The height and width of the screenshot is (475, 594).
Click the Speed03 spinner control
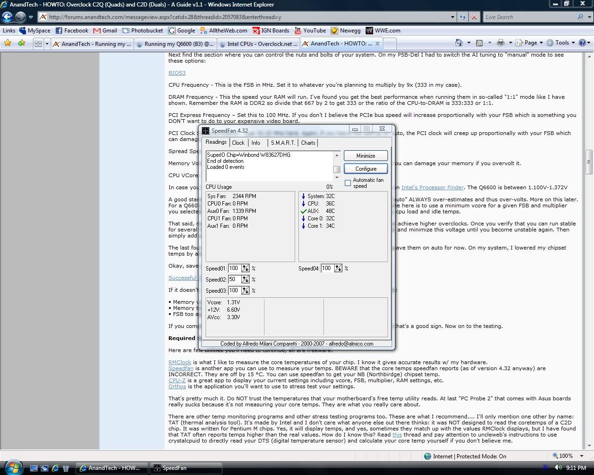[x=245, y=290]
